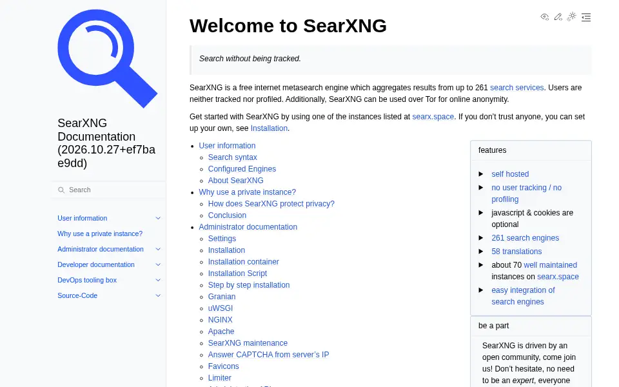Click searx.space link in features box
619x387 pixels.
click(558, 277)
